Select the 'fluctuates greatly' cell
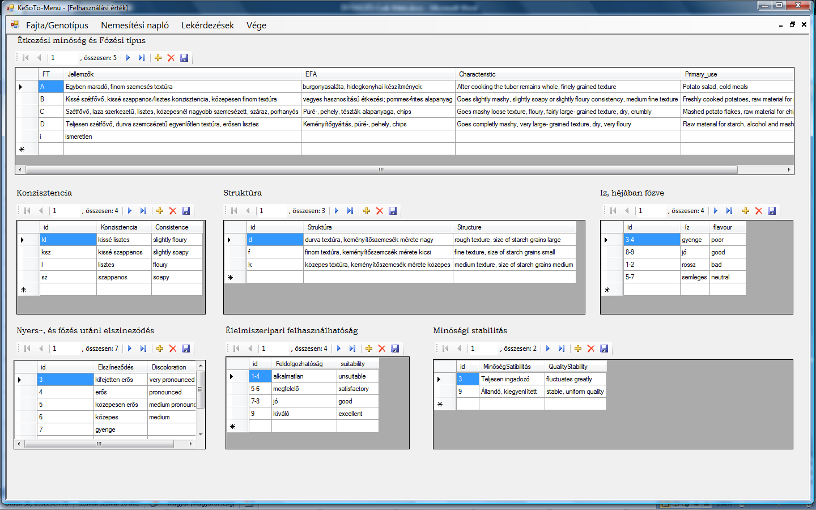The width and height of the screenshot is (816, 510). (576, 379)
